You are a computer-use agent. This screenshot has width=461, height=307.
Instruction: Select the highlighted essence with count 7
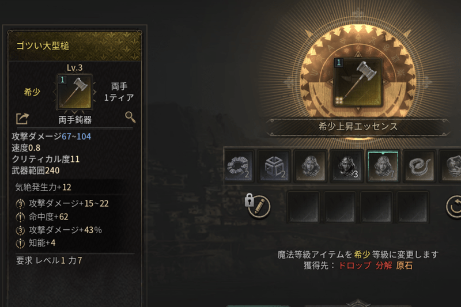click(383, 166)
